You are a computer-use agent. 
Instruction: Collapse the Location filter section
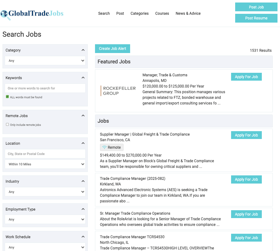click(83, 143)
